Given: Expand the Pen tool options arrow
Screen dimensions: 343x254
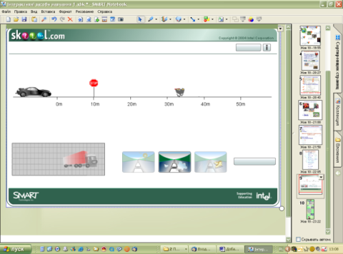Looking at the screenshot, I should 156,19.
